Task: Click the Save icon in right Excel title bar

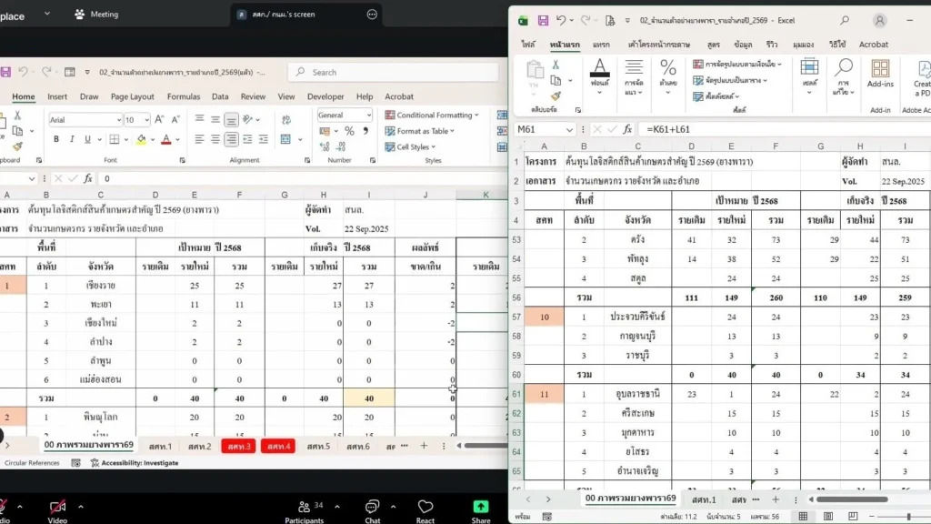Action: (x=543, y=20)
